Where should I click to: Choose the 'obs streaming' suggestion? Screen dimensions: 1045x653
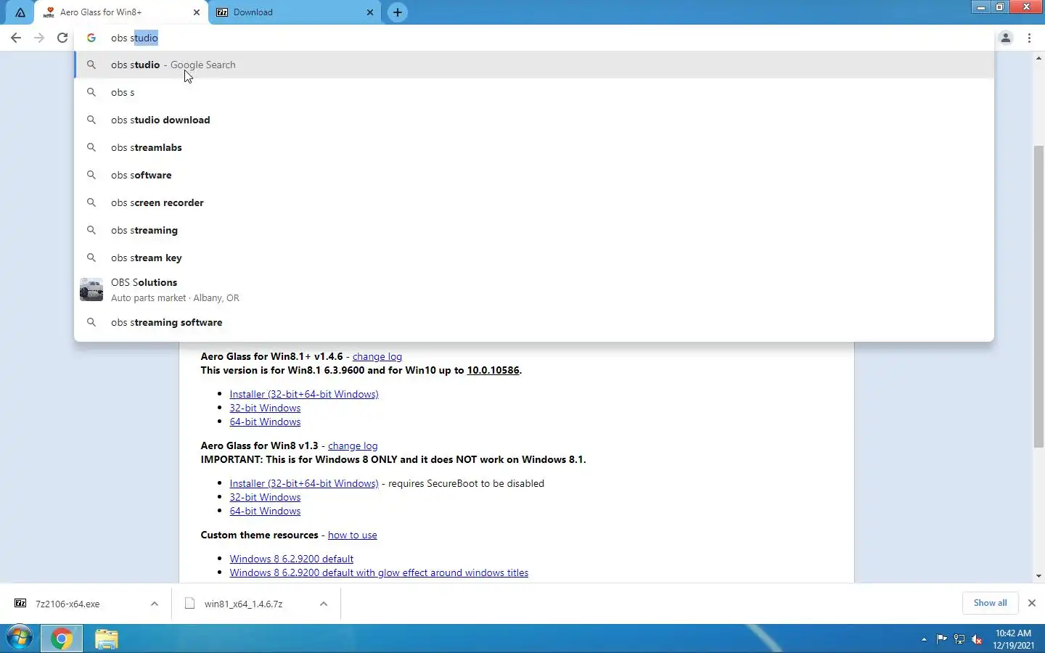[534, 230]
